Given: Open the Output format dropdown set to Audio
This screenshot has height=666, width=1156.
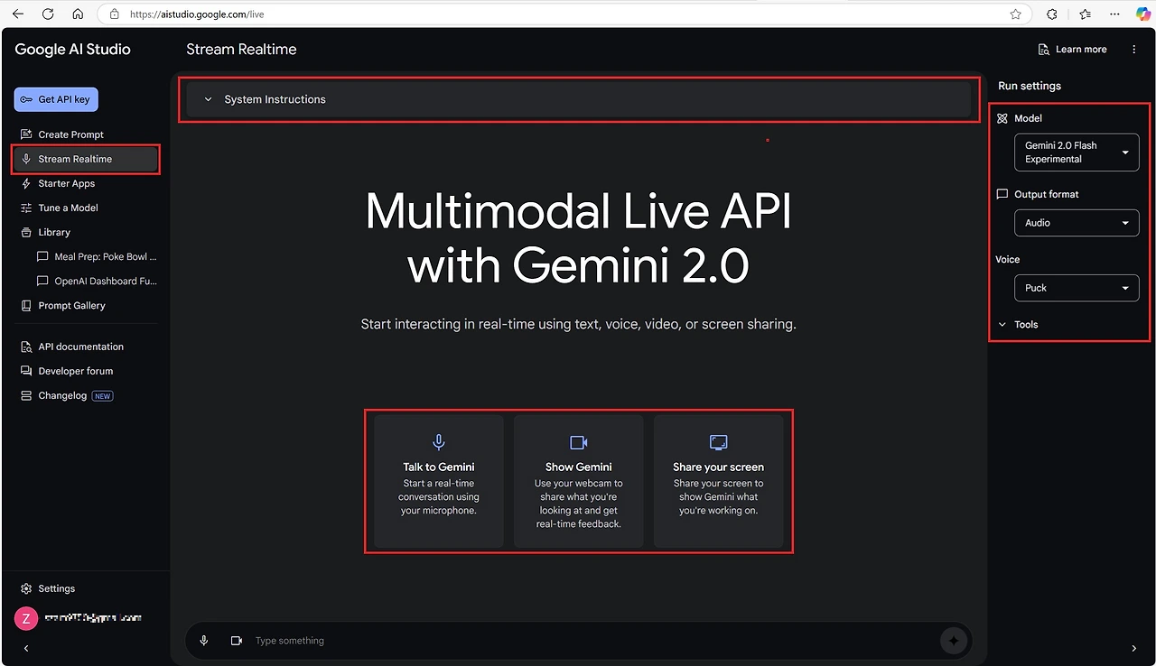Looking at the screenshot, I should click(1077, 223).
